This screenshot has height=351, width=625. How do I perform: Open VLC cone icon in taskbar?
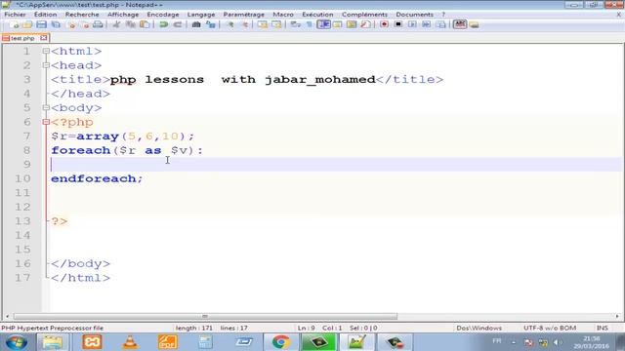pos(130,342)
